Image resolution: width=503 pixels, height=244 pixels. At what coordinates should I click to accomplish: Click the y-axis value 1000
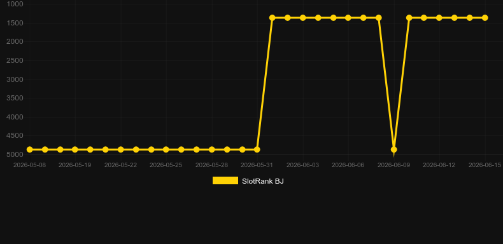(x=15, y=4)
